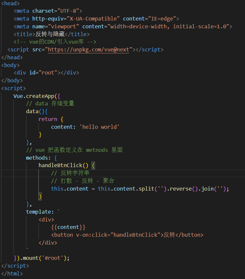Click the opening head tag
Screen dimensions: 245x279
10,3
